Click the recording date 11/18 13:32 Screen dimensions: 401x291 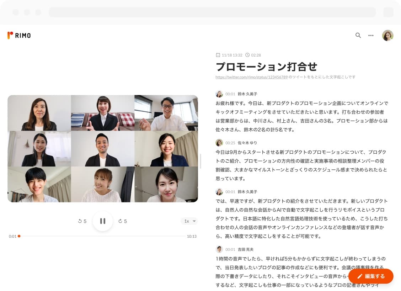pyautogui.click(x=232, y=55)
